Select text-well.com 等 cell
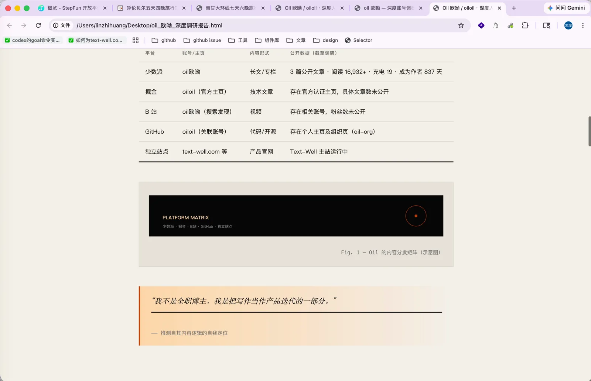Screen dimensions: 591x381 coord(205,151)
